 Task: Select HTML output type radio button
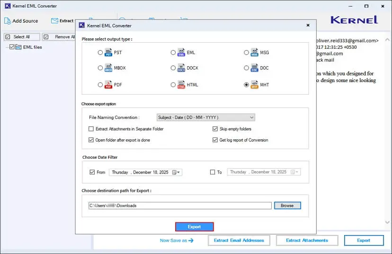tap(173, 85)
